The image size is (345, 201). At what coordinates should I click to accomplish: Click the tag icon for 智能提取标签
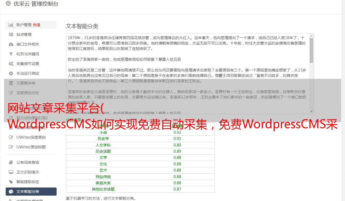pos(11,182)
